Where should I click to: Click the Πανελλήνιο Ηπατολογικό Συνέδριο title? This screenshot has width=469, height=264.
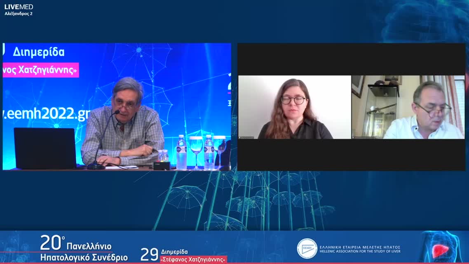coord(84,252)
